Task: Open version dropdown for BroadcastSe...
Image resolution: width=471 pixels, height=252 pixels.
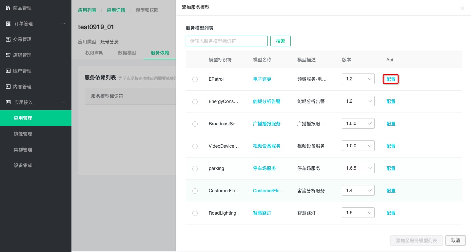Action: point(358,124)
